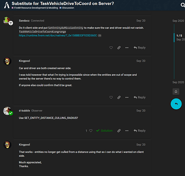Copy link to d-bubble's post
This screenshot has height=176, width=185.
[x=119, y=131]
